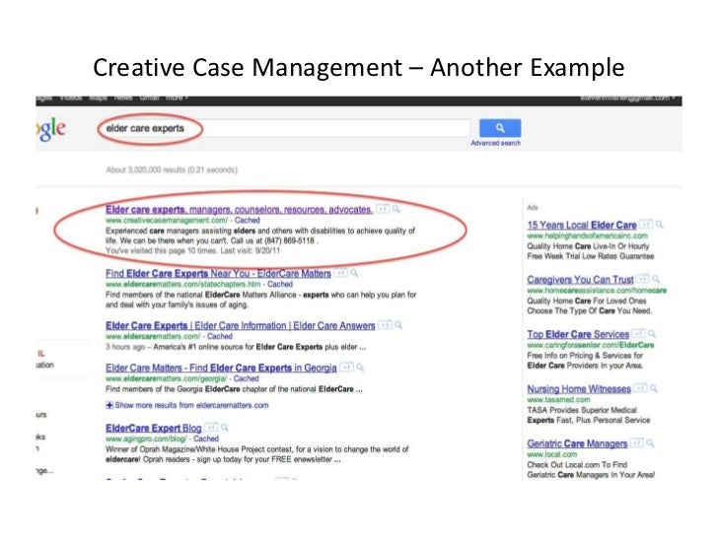This screenshot has height=538, width=718.
Task: Click the Google logo
Action: (51, 129)
